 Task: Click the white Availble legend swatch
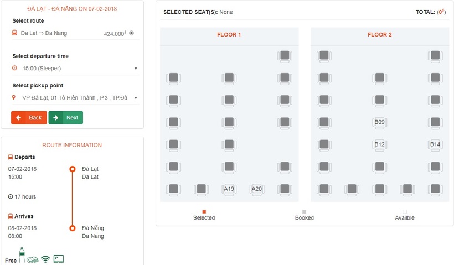405,212
